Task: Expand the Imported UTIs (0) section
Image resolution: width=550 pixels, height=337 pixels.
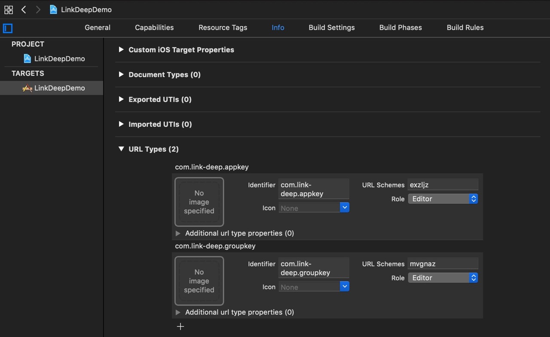Action: pyautogui.click(x=121, y=125)
